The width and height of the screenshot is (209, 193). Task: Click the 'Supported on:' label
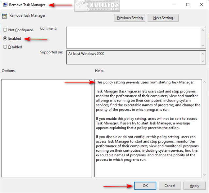[x=52, y=52]
